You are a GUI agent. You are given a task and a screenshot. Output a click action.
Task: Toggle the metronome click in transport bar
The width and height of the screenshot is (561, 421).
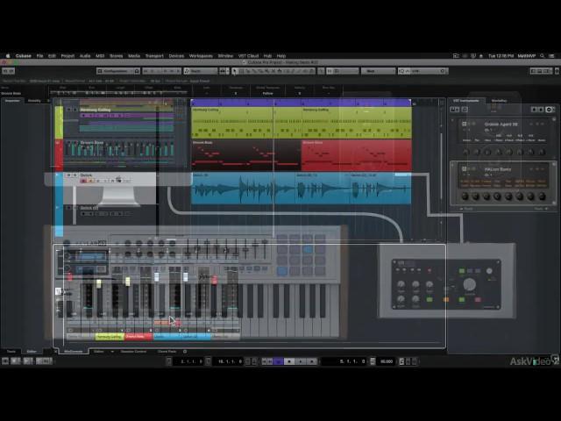pyautogui.click(x=401, y=361)
